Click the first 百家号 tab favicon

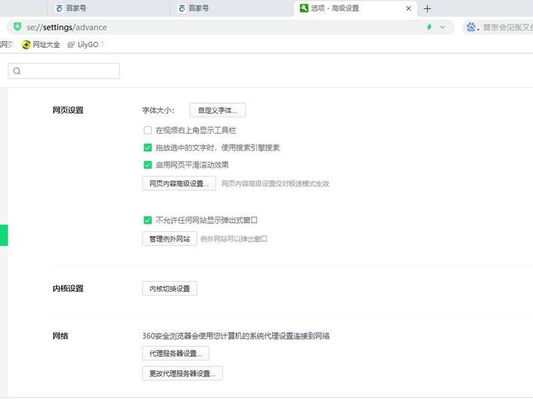[x=59, y=9]
